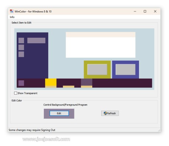Select the white window body preview
This screenshot has width=169, height=146.
coord(100,47)
